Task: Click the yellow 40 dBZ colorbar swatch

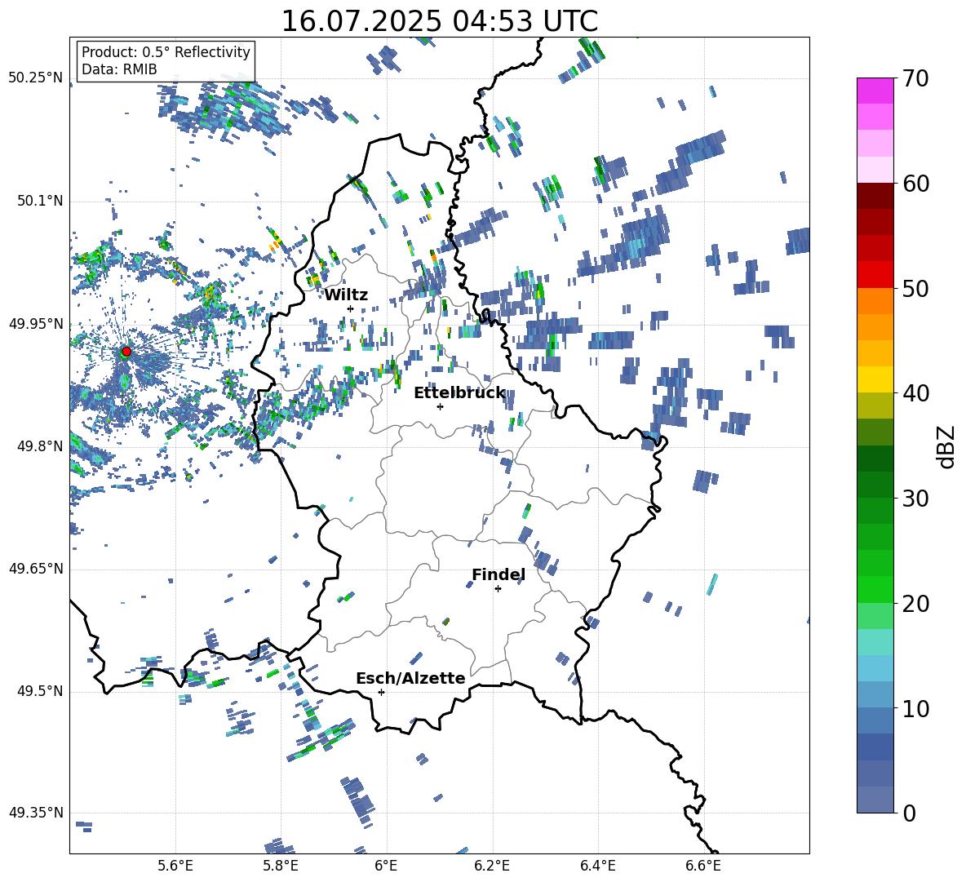Action: pos(875,379)
